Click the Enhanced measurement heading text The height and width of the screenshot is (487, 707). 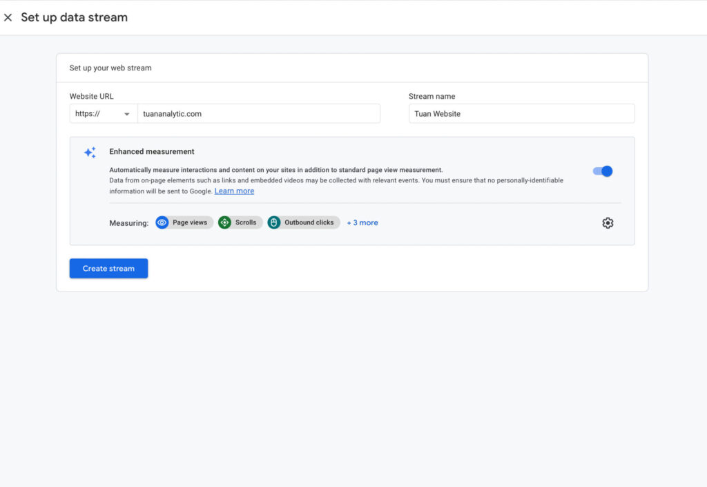point(152,152)
